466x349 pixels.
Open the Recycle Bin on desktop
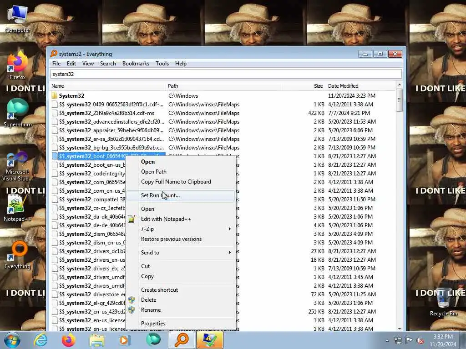point(443,302)
